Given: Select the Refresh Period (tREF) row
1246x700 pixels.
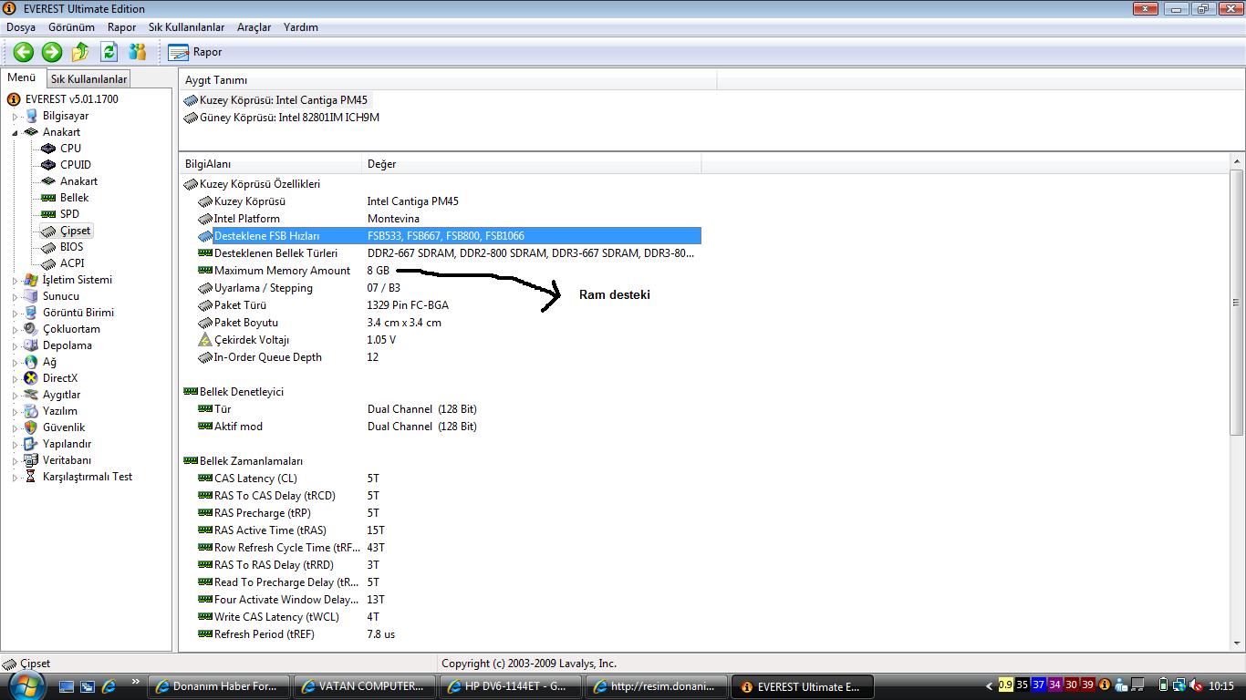Looking at the screenshot, I should (449, 634).
